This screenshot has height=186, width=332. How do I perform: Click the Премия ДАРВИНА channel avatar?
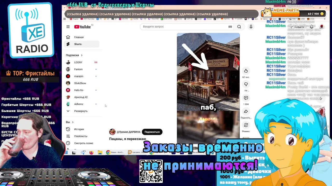(112, 132)
